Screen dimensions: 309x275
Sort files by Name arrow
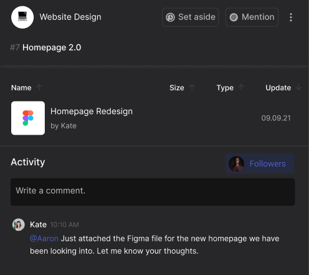pyautogui.click(x=39, y=87)
